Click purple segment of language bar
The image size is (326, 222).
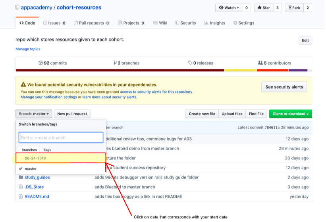click(x=298, y=70)
